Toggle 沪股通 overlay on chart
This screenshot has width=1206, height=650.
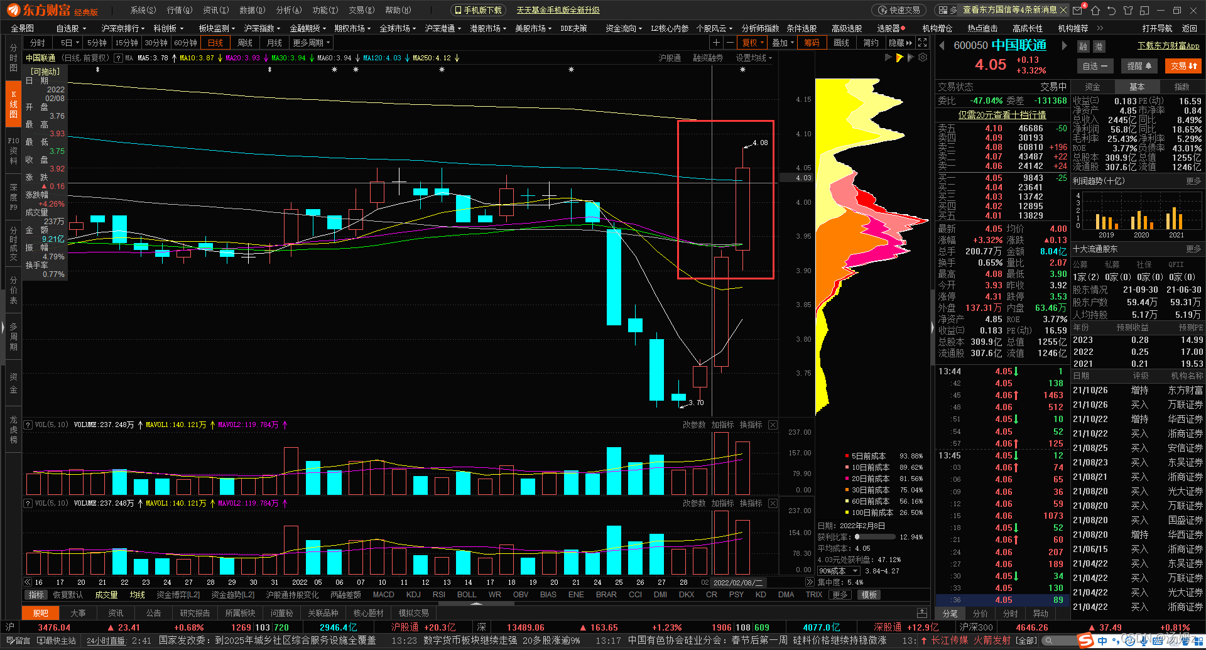[670, 58]
